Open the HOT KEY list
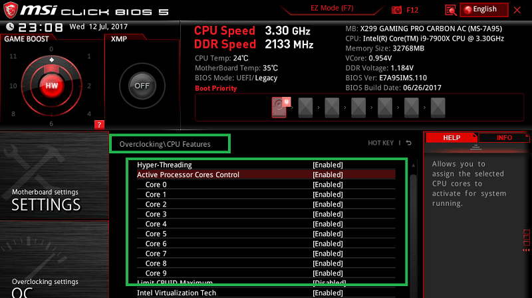Screen dimensions: 532x298 (x=380, y=143)
